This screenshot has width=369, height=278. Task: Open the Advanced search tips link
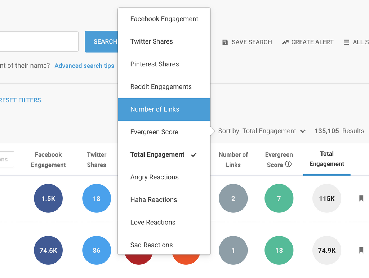[84, 66]
